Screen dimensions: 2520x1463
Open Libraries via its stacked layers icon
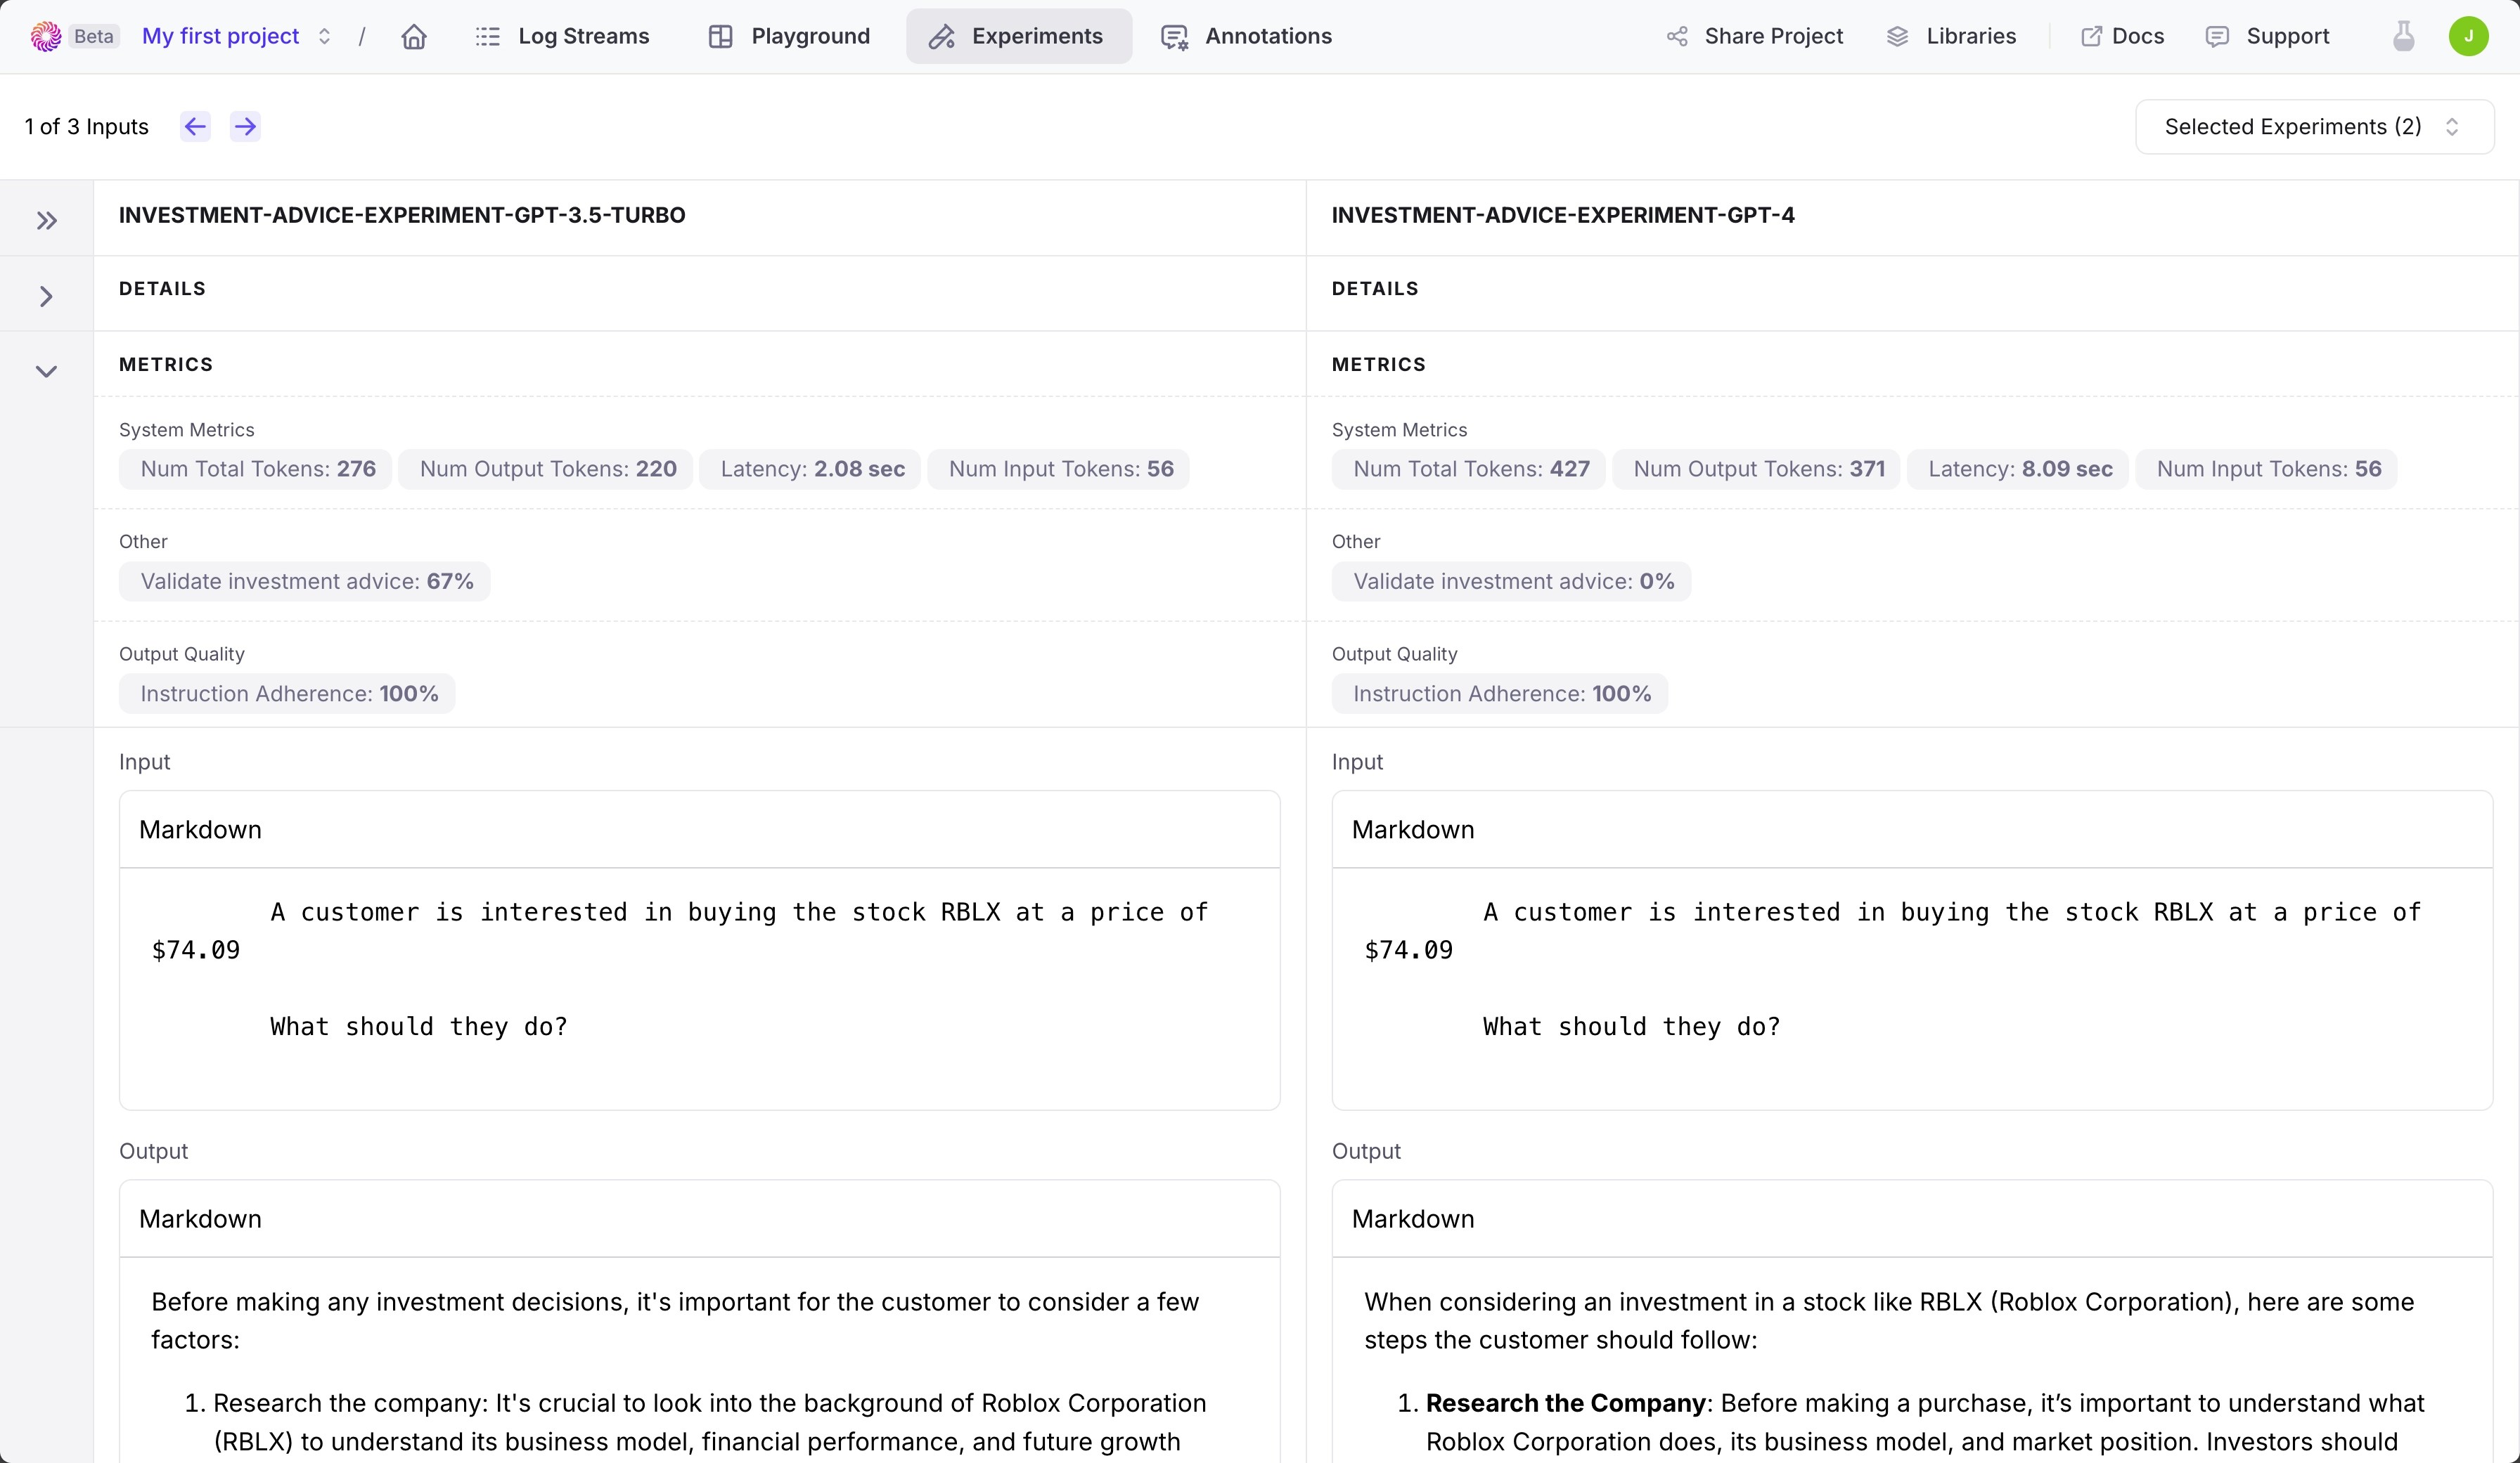(x=1899, y=36)
